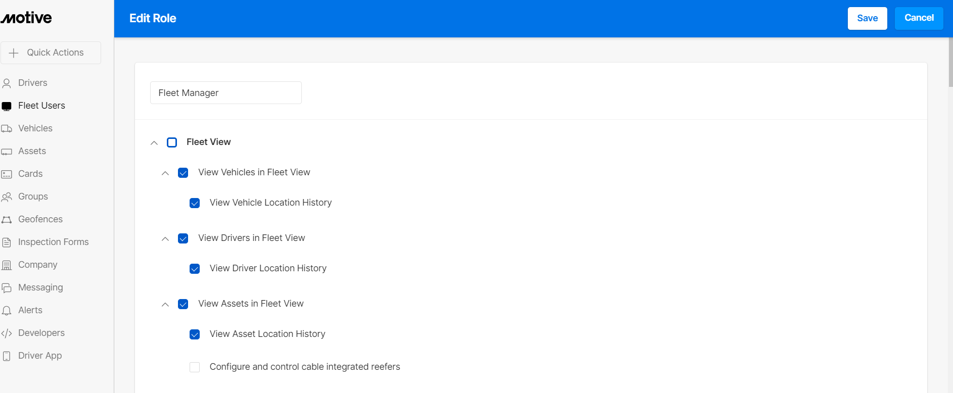Click the Fleet Users monitor icon
Viewport: 953px width, 393px height.
(x=7, y=106)
